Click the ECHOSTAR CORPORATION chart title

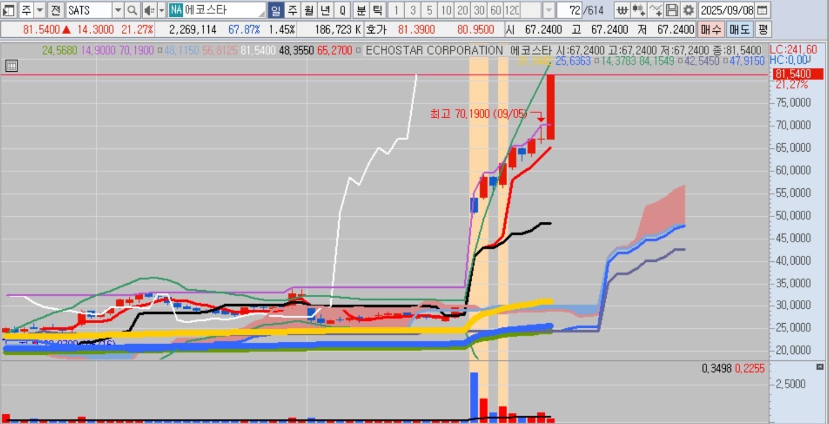435,51
